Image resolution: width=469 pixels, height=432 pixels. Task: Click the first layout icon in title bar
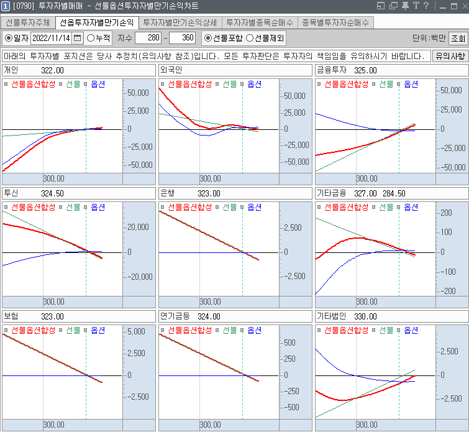click(x=381, y=6)
